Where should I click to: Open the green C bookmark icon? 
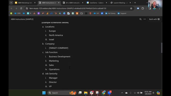pyautogui.click(x=11, y=13)
